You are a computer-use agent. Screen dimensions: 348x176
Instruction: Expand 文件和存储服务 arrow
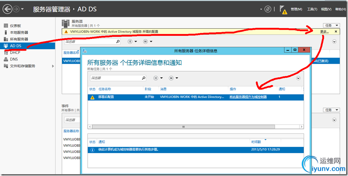pos(53,66)
